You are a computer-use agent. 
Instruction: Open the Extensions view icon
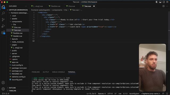pyautogui.click(x=3, y=32)
